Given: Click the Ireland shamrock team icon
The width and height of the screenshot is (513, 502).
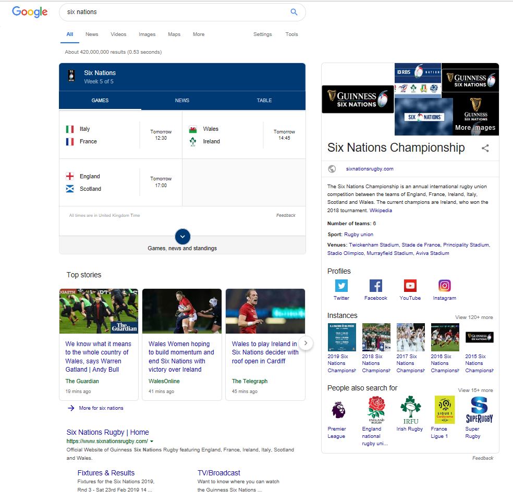Looking at the screenshot, I should click(193, 142).
